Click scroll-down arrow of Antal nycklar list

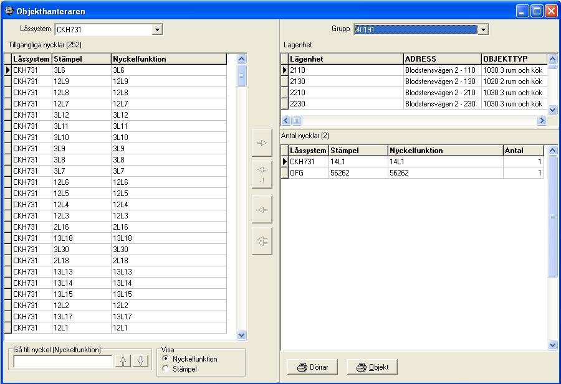tap(552, 345)
